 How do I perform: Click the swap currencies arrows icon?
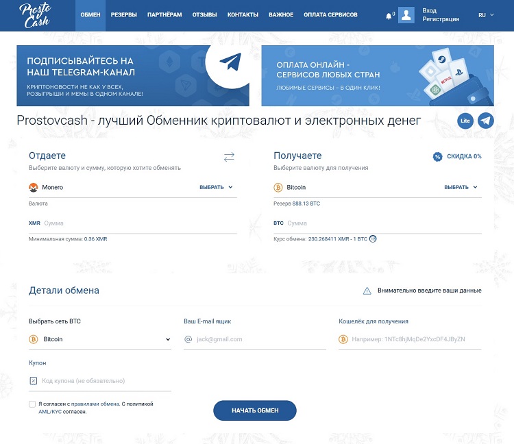(x=229, y=157)
